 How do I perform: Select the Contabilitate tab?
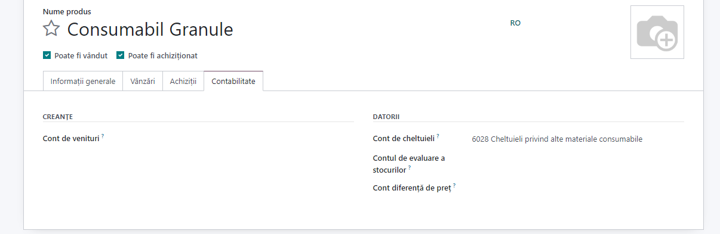(233, 81)
